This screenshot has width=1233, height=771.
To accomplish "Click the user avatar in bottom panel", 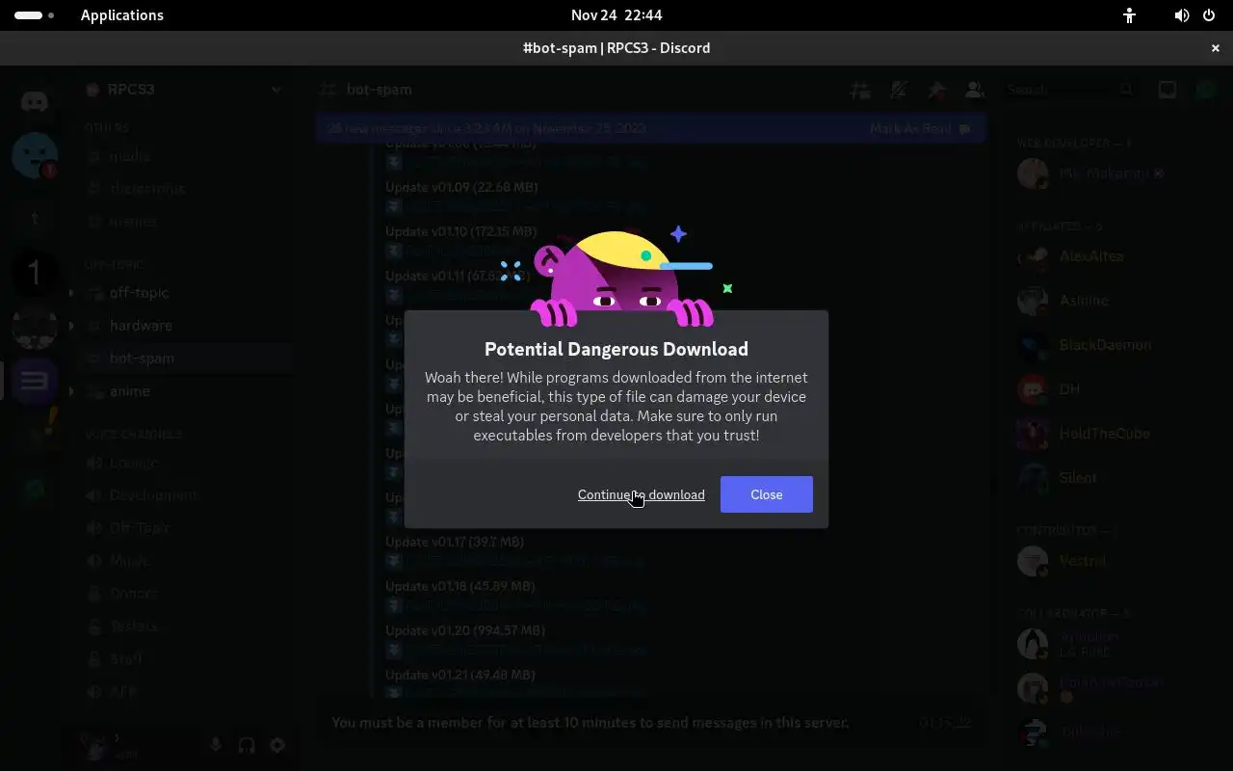I will [94, 745].
